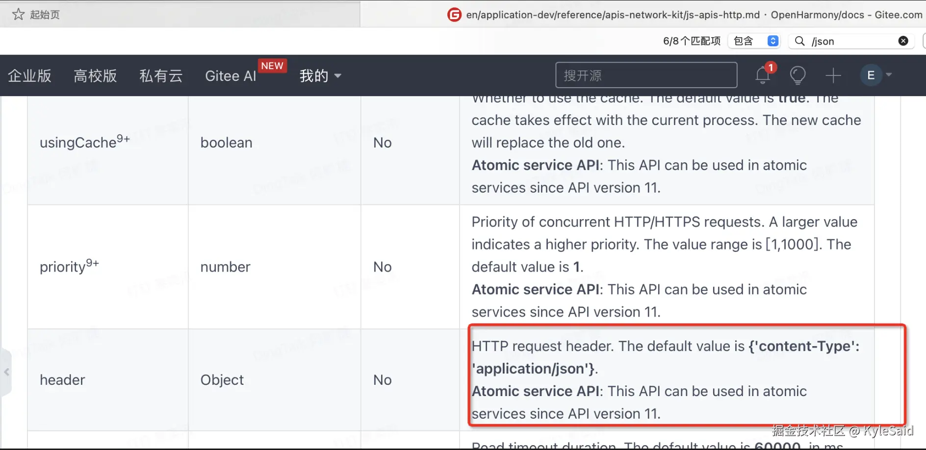The image size is (926, 450).
Task: Click the Gitee logo favicon in tab
Action: 454,15
